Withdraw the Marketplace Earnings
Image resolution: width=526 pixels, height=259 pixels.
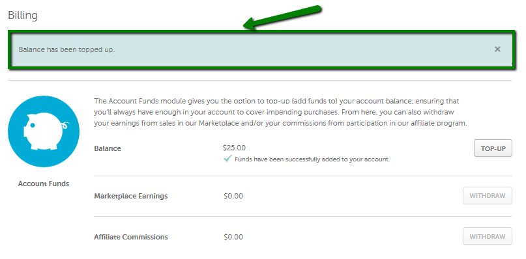[x=488, y=196]
